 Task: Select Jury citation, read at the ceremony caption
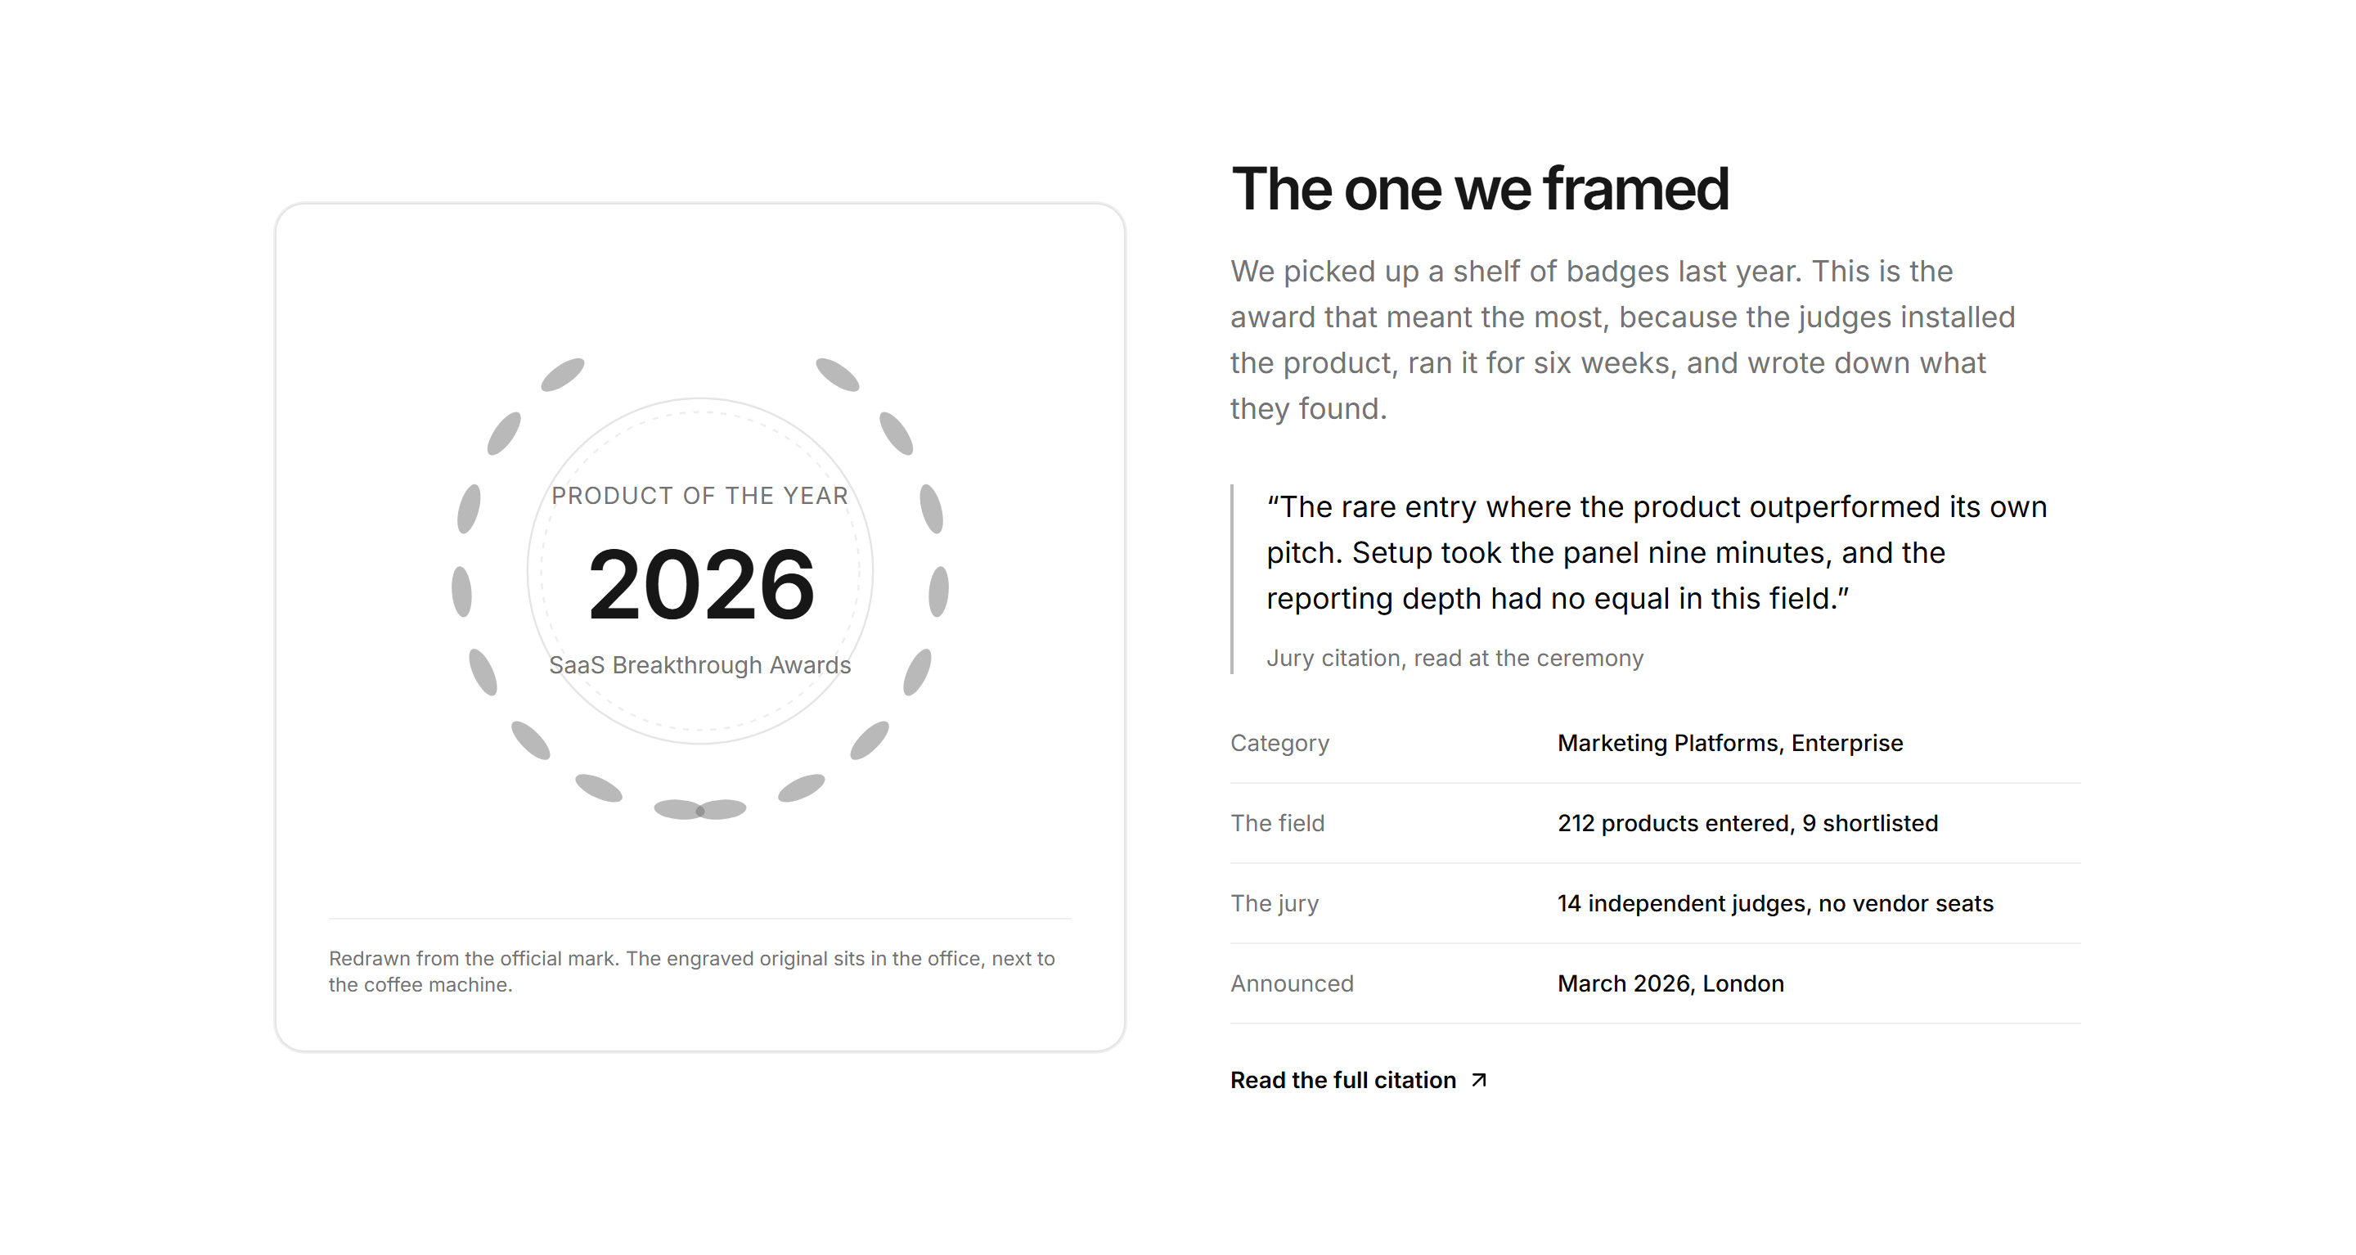(1455, 658)
